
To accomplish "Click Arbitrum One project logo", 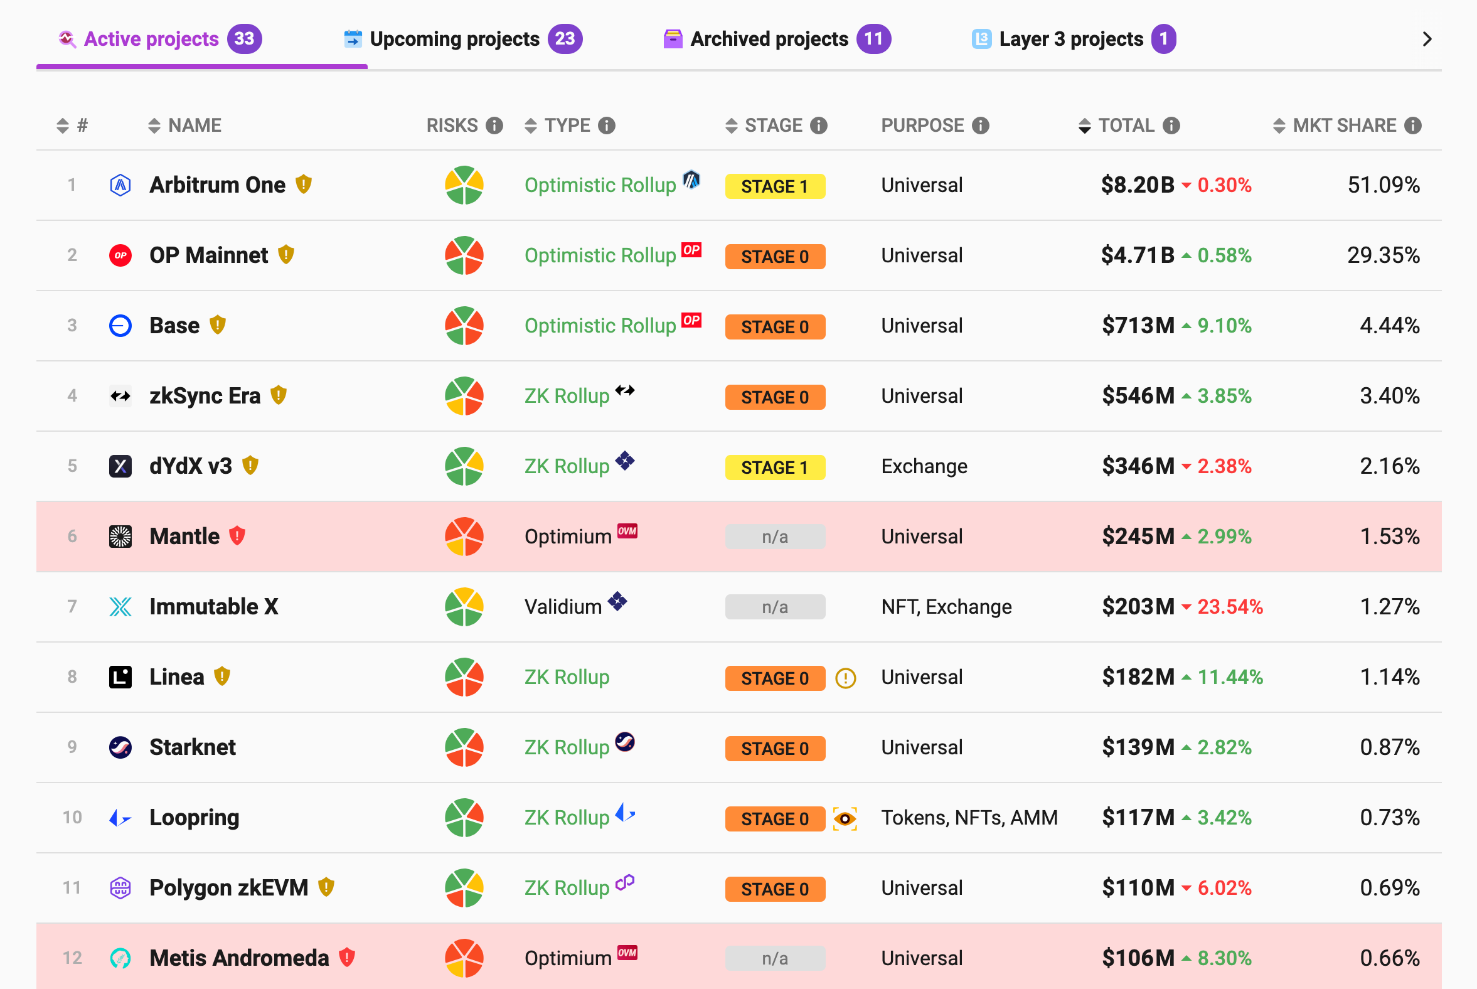I will coord(120,184).
